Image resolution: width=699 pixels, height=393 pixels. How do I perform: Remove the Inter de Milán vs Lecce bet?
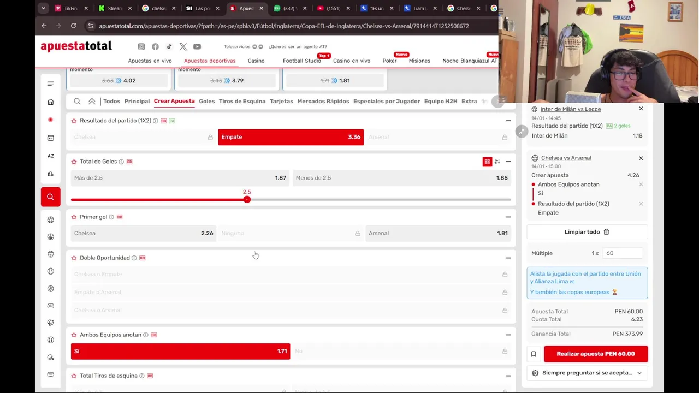[641, 109]
